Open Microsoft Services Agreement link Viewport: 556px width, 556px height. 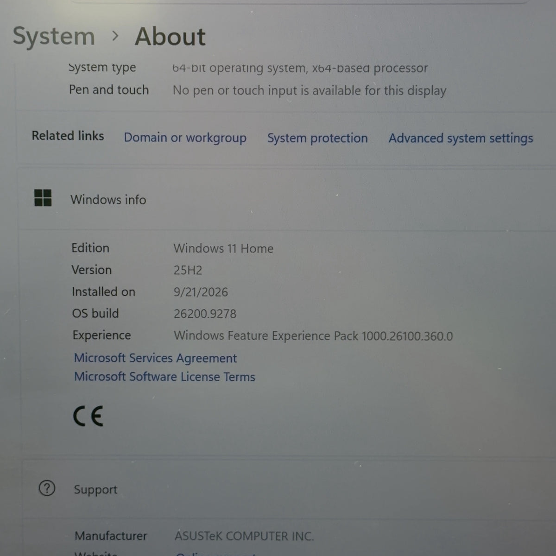[x=155, y=358]
